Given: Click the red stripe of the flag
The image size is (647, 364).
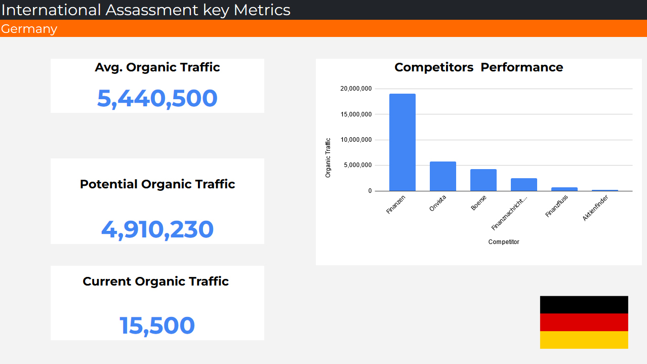Looking at the screenshot, I should pos(584,322).
